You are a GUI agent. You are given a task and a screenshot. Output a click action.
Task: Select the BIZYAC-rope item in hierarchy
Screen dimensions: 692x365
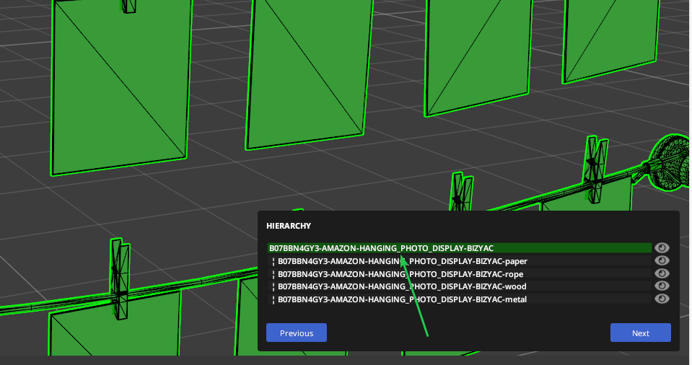click(460, 273)
